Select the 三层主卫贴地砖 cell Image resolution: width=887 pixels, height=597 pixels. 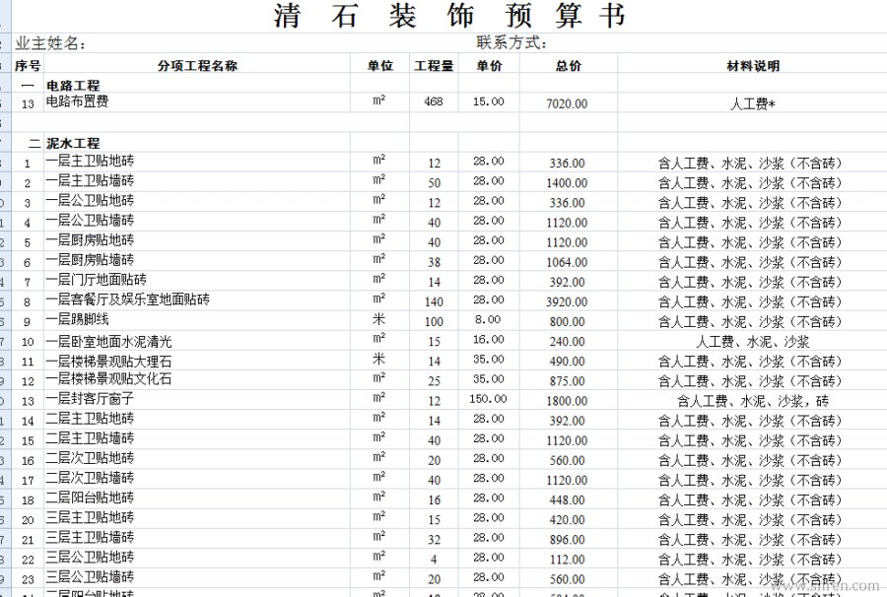pos(197,518)
